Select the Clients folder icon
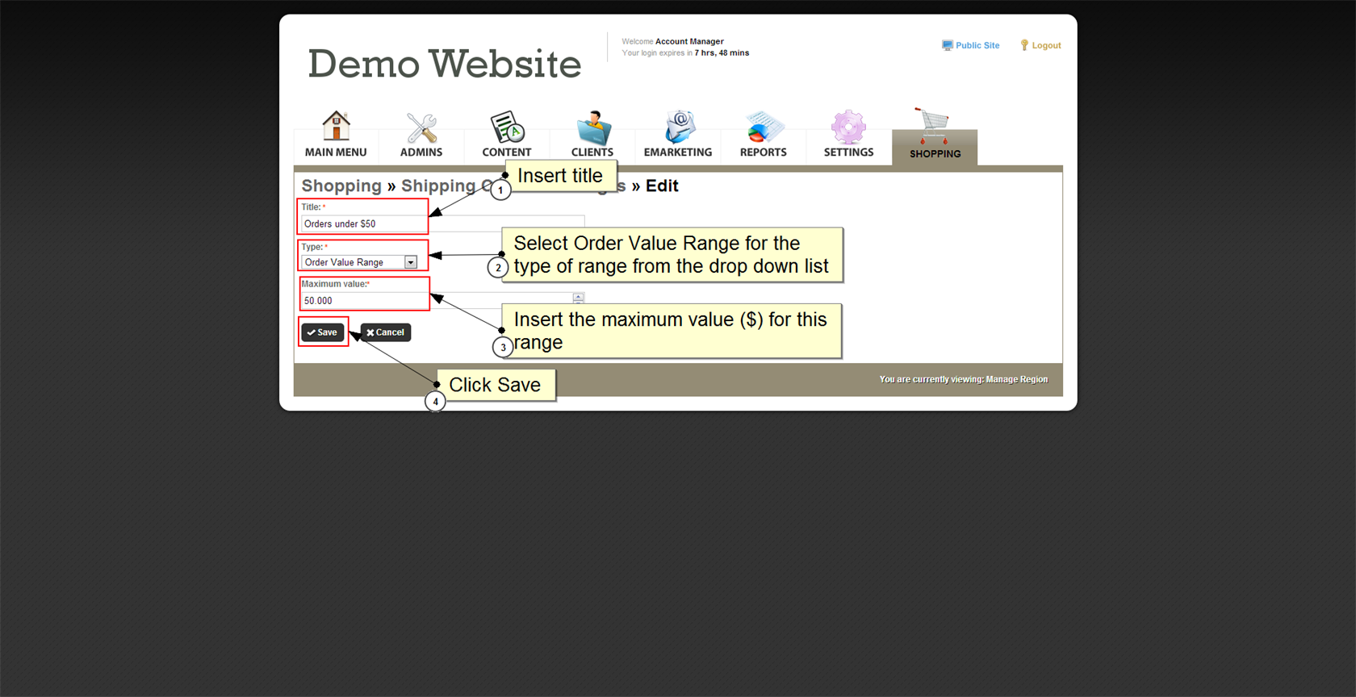 [592, 127]
